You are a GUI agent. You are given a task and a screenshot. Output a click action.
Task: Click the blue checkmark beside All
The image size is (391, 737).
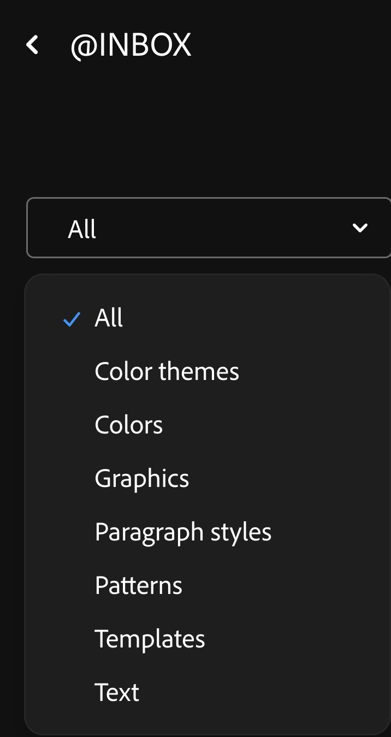tap(72, 319)
